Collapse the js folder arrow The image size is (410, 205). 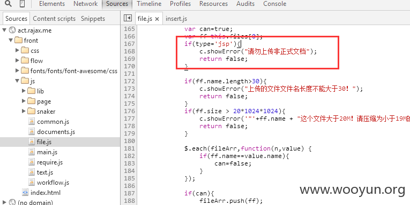(x=17, y=81)
